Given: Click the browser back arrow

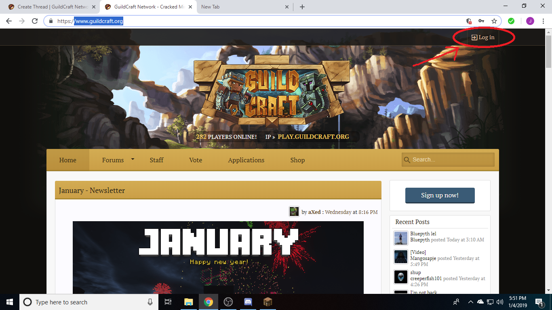Looking at the screenshot, I should click(9, 21).
